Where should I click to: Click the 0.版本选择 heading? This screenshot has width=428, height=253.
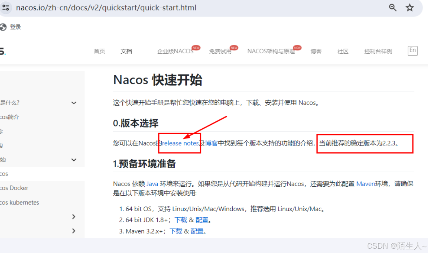tap(136, 123)
